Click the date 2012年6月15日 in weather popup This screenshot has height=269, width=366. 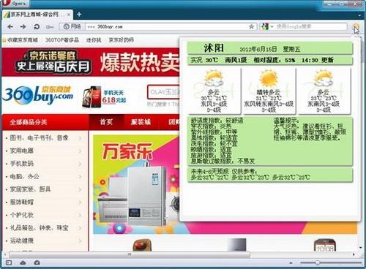[258, 49]
